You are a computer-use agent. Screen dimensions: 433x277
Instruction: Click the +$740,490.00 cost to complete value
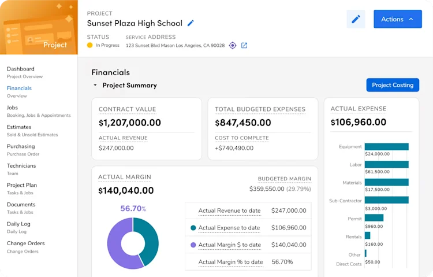click(x=234, y=148)
